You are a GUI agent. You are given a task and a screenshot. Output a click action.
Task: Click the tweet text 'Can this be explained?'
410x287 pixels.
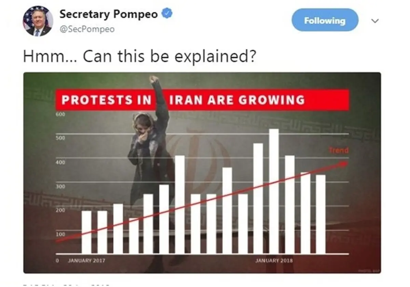pos(169,56)
